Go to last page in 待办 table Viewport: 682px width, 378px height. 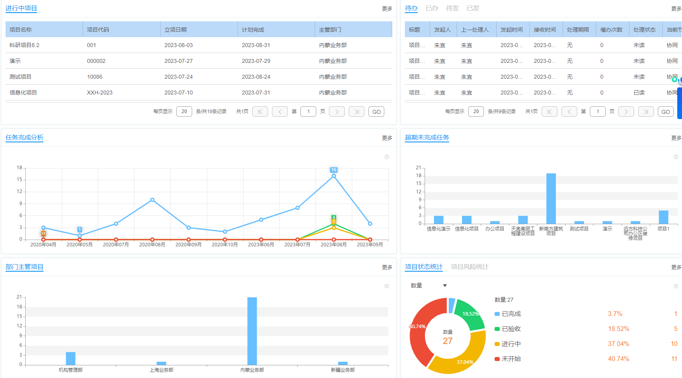coord(646,112)
